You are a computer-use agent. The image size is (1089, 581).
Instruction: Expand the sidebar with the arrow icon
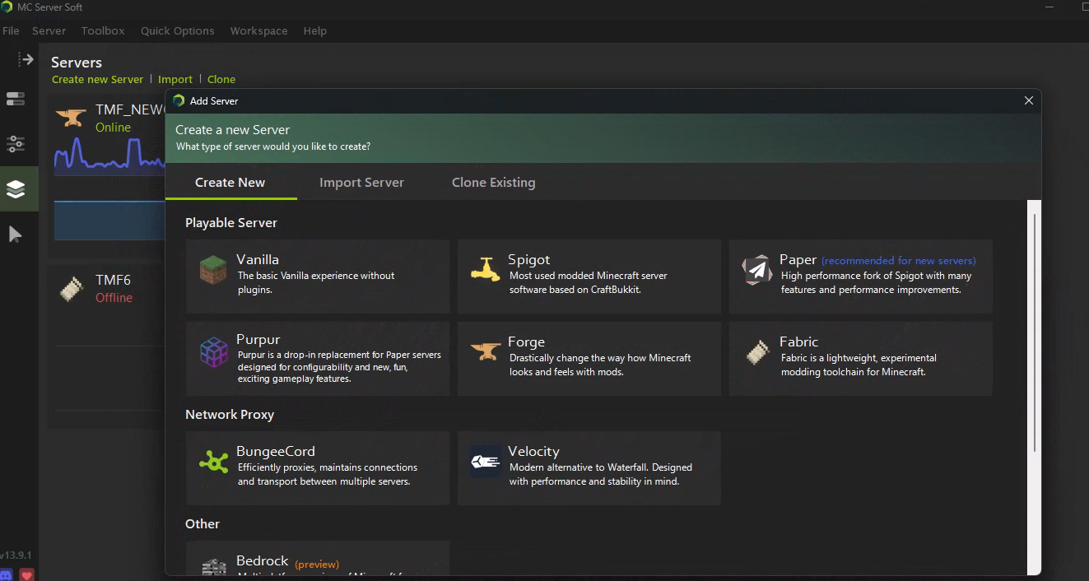[26, 59]
